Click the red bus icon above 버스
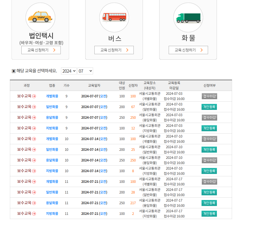 coord(114,17)
